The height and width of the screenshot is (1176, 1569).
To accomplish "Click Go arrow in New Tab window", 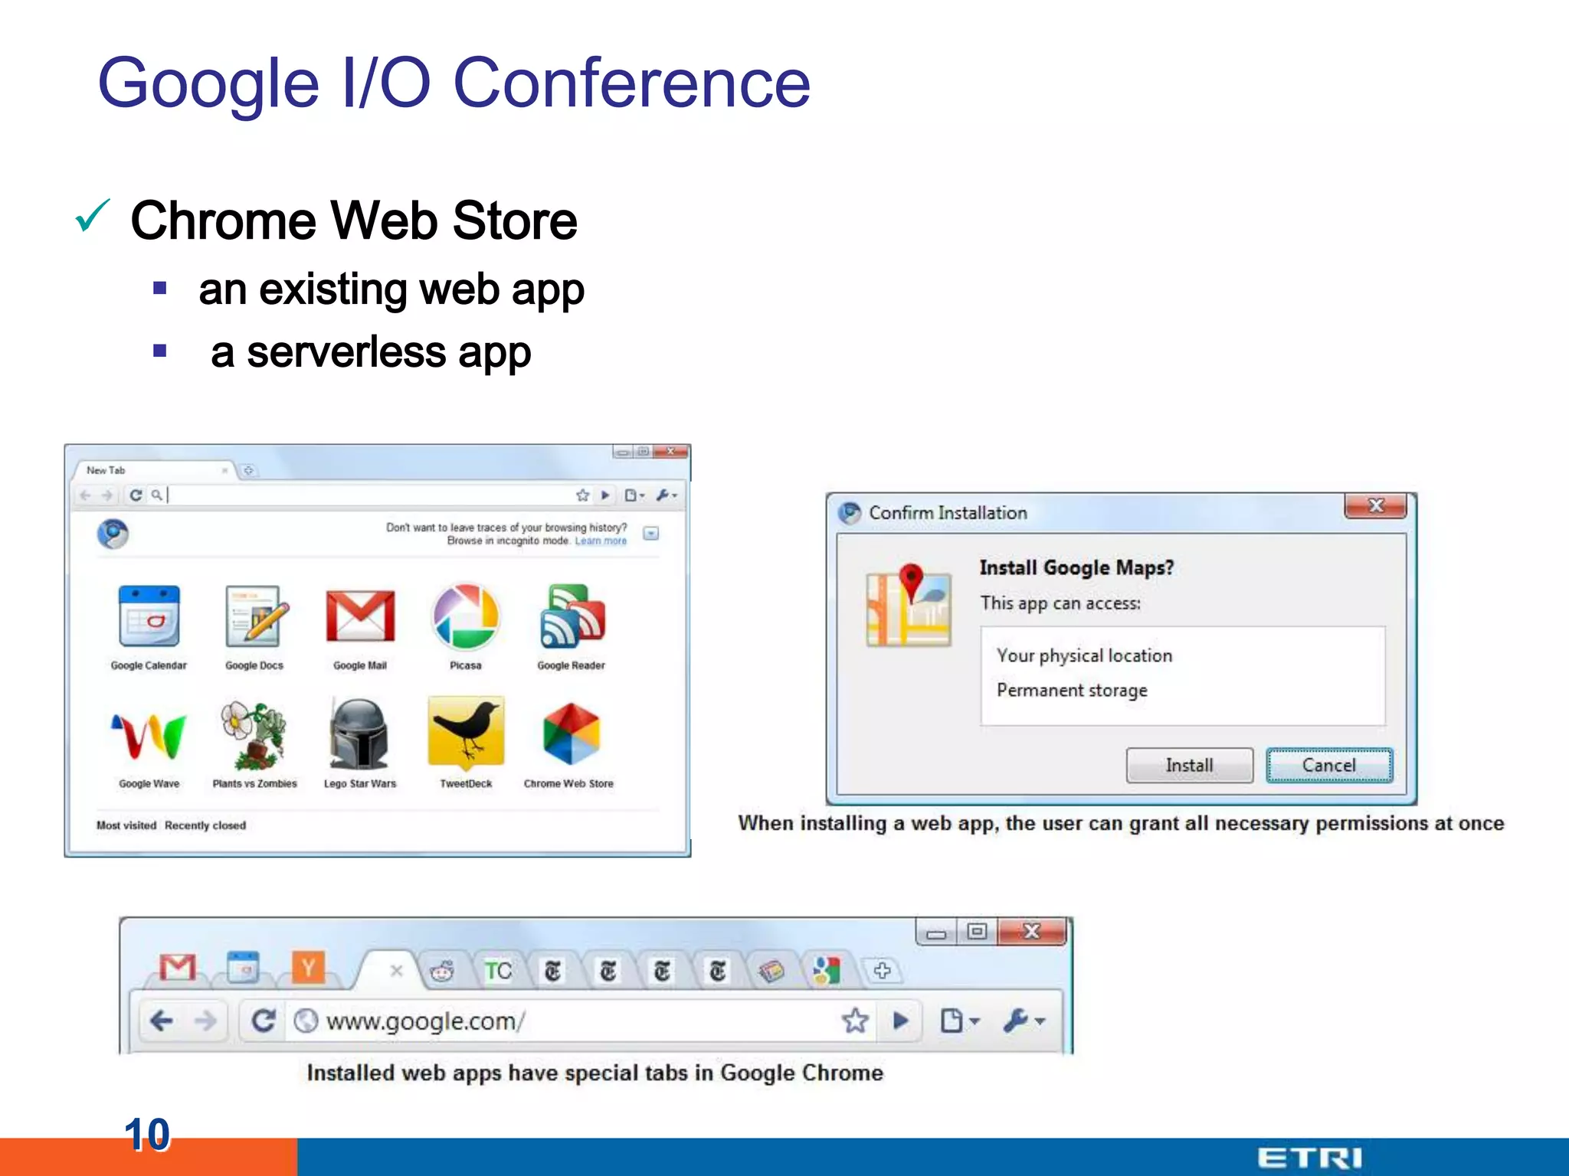I will [x=605, y=495].
